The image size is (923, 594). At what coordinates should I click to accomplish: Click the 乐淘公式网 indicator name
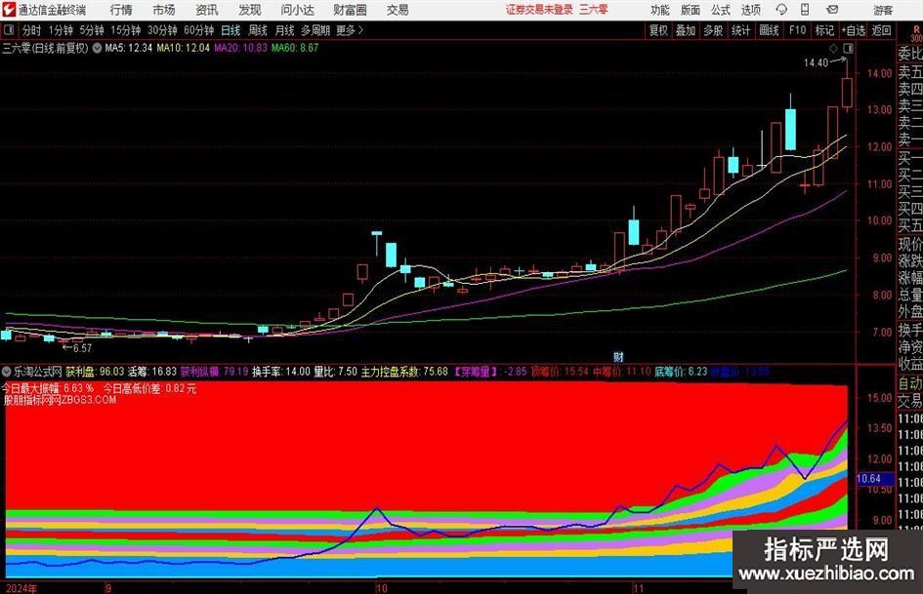[x=38, y=372]
